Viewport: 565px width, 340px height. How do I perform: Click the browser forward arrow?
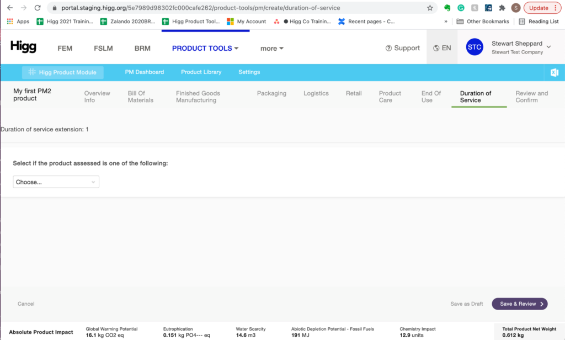23,8
